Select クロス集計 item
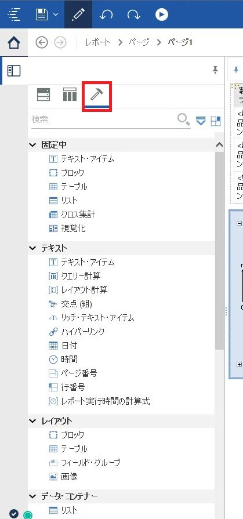 (x=72, y=215)
